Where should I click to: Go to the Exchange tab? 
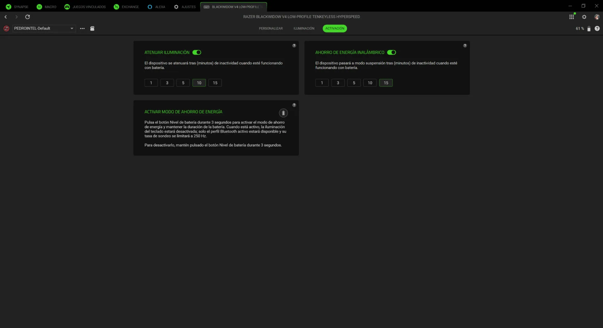click(126, 7)
